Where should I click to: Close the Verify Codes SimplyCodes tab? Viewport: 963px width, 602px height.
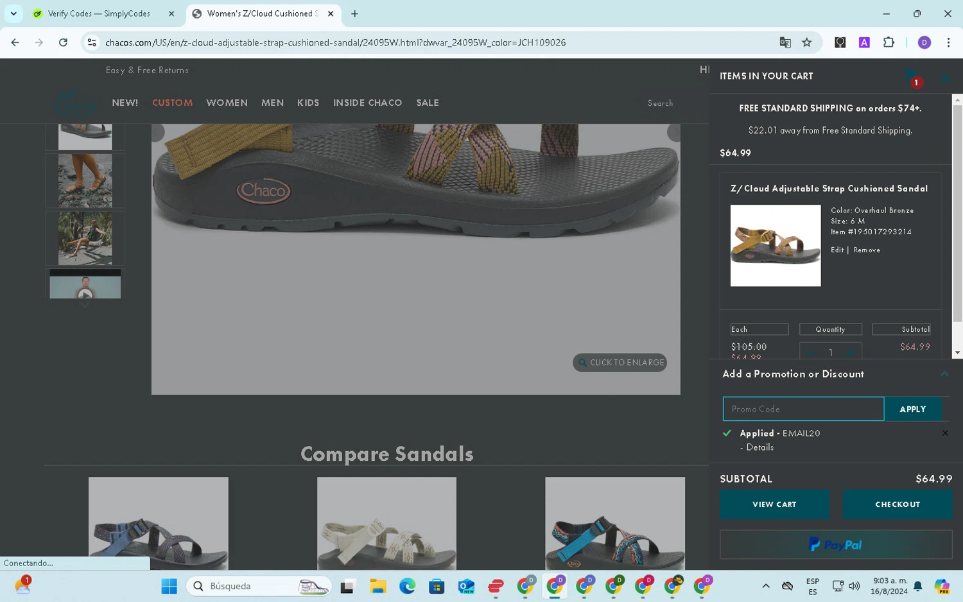pos(171,13)
